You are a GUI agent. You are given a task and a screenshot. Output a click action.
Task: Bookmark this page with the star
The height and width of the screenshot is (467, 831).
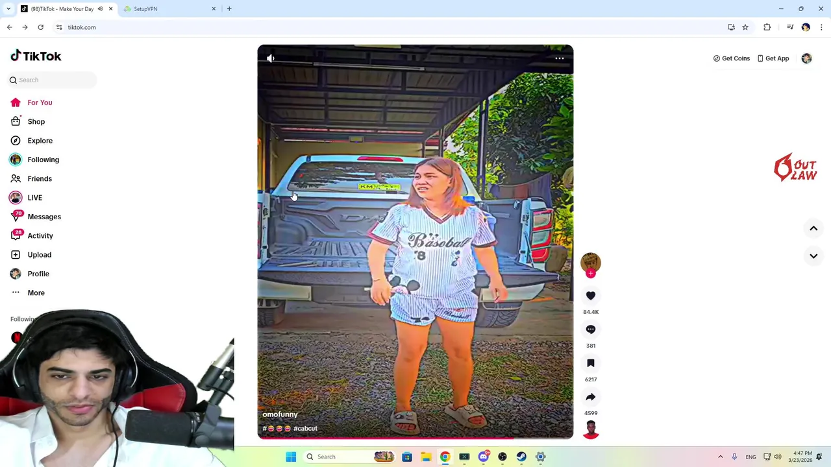[x=745, y=27]
